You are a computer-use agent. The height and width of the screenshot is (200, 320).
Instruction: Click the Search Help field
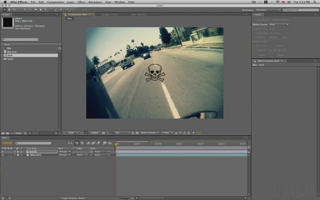[x=301, y=10]
